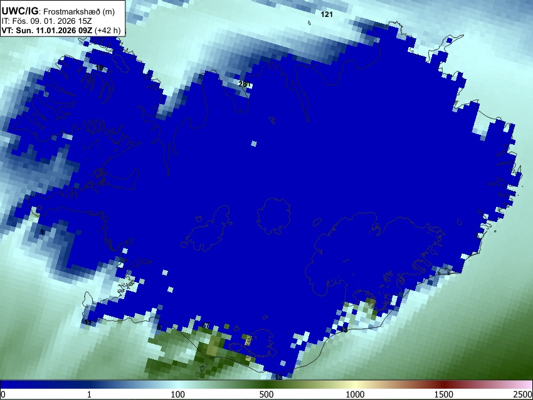Click the 'IT: Fös. 09. 01. 2026 15Z' line

tap(46, 21)
